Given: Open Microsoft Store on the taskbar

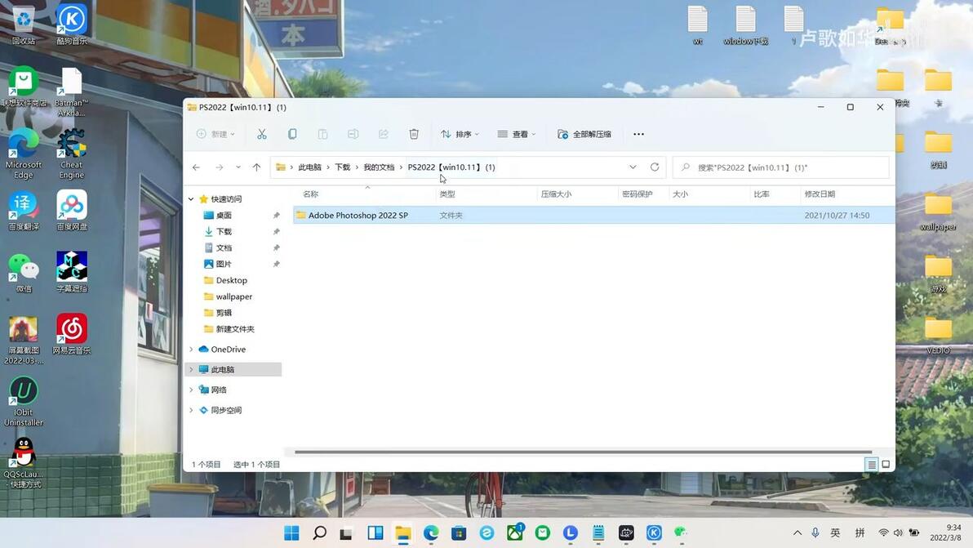Looking at the screenshot, I should click(x=459, y=532).
